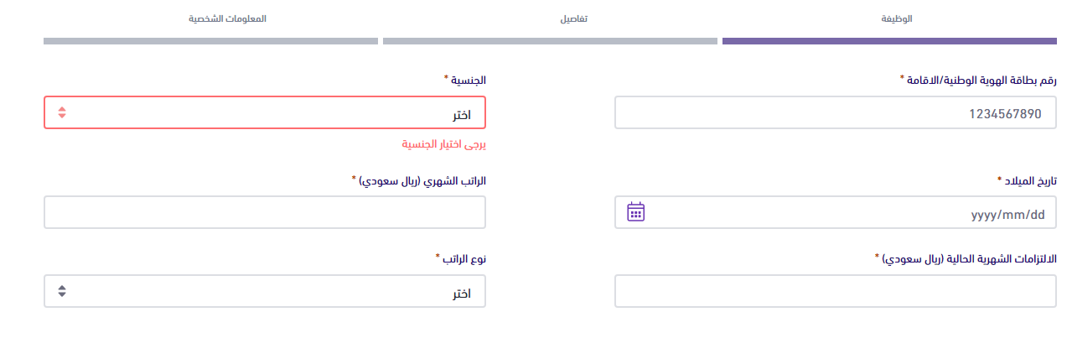Focus the الراتب الشهري monthly salary field
The width and height of the screenshot is (1072, 338).
point(264,213)
